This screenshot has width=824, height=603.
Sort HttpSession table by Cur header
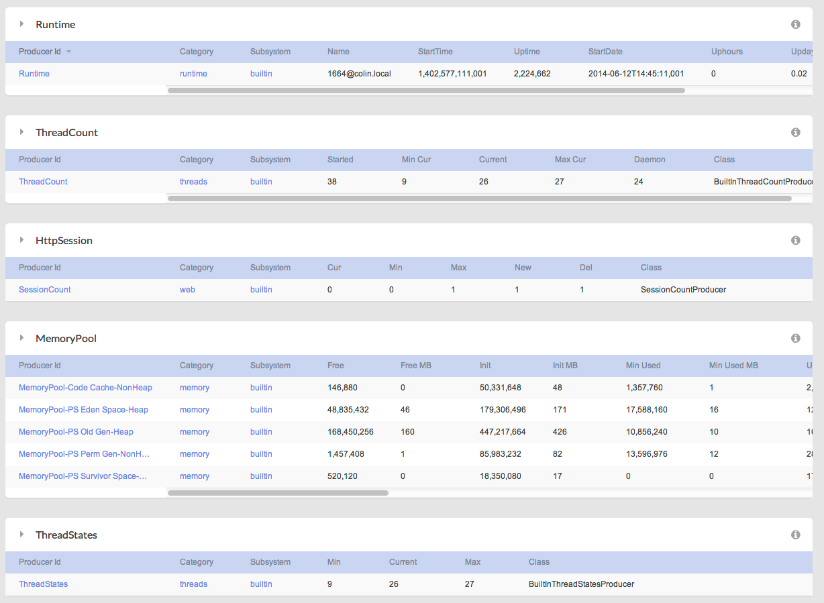334,268
